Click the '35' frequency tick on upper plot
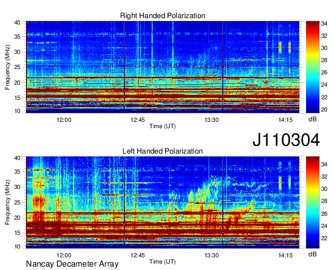333x270 pixels. [x=17, y=37]
